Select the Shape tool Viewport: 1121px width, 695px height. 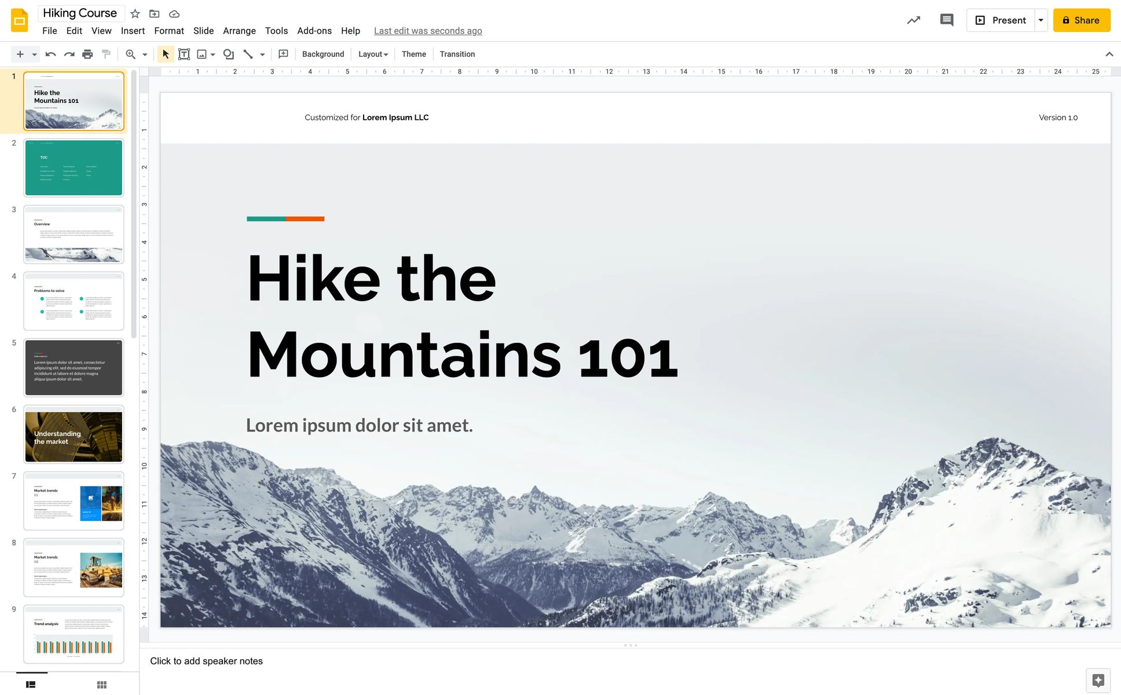tap(228, 54)
